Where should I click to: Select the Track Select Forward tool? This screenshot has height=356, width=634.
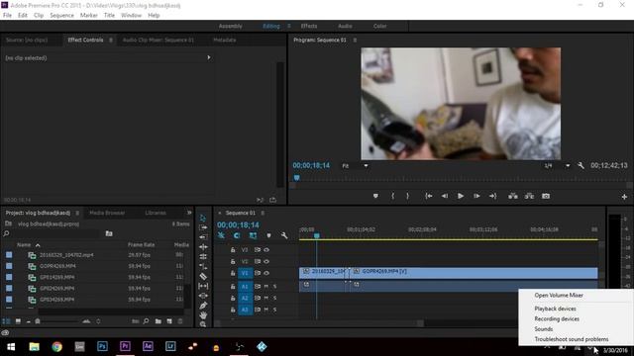(203, 227)
